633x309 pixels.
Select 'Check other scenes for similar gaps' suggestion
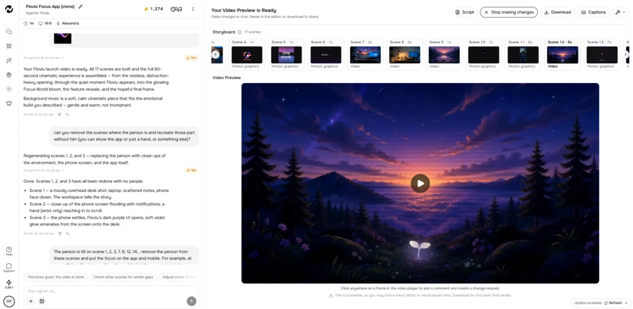tap(123, 277)
